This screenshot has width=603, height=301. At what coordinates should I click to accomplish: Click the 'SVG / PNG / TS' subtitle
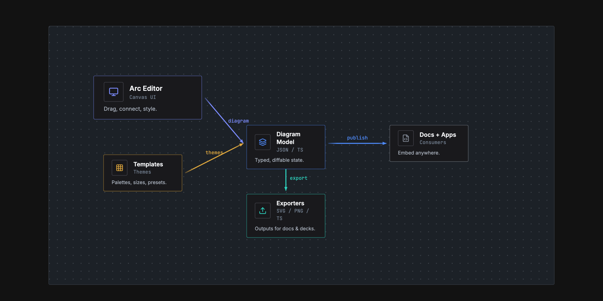[x=293, y=214]
